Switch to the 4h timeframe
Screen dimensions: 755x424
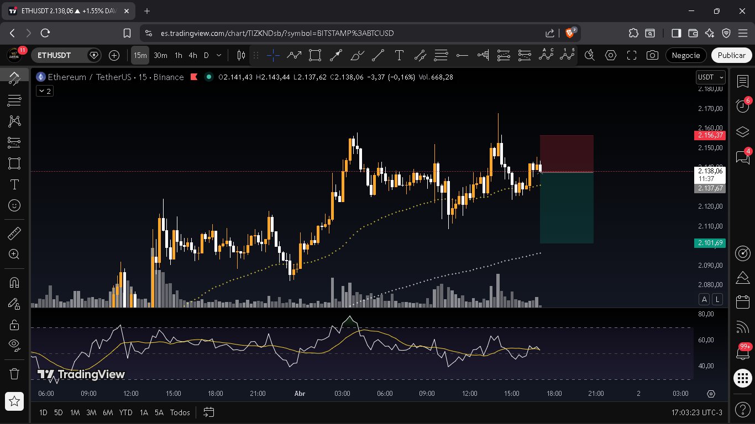pyautogui.click(x=192, y=55)
